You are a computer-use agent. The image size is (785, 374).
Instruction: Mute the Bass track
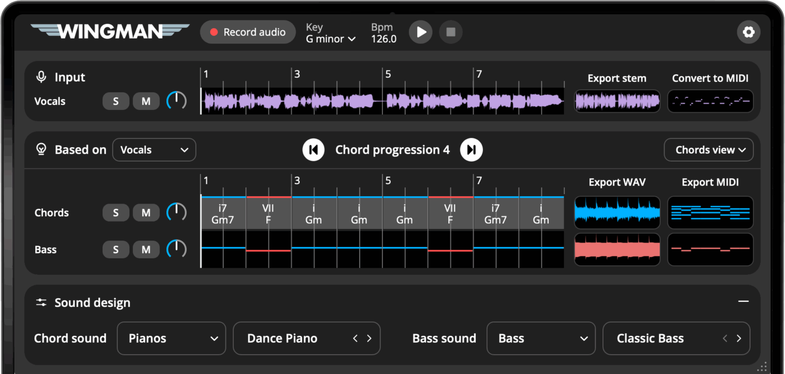click(x=146, y=250)
